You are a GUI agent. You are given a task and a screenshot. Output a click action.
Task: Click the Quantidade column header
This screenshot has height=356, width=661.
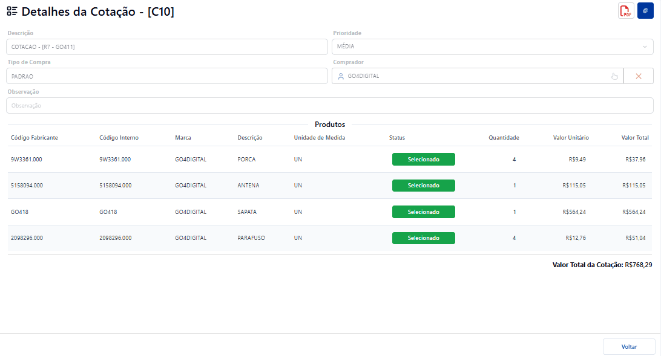click(x=504, y=138)
